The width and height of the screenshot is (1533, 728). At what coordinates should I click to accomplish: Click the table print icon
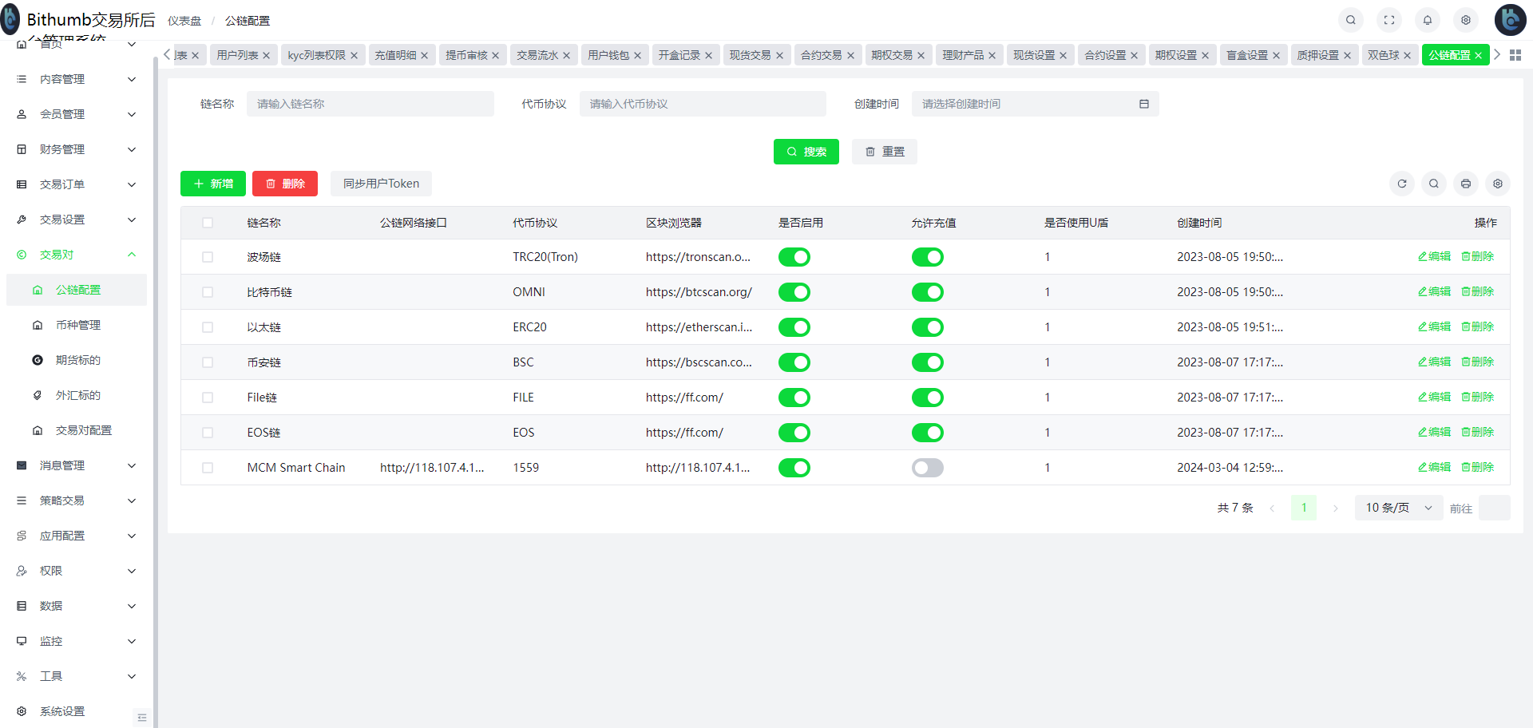[1466, 184]
